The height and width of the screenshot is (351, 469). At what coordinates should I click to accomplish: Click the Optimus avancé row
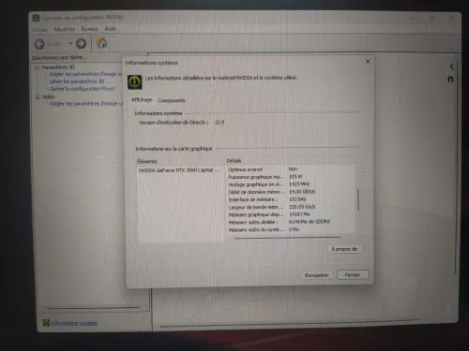click(290, 169)
